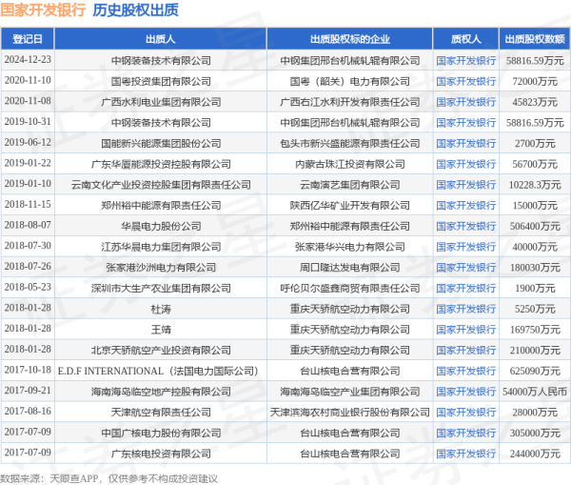The width and height of the screenshot is (571, 485).
Task: Click amount 54000万人民币
Action: click(535, 392)
